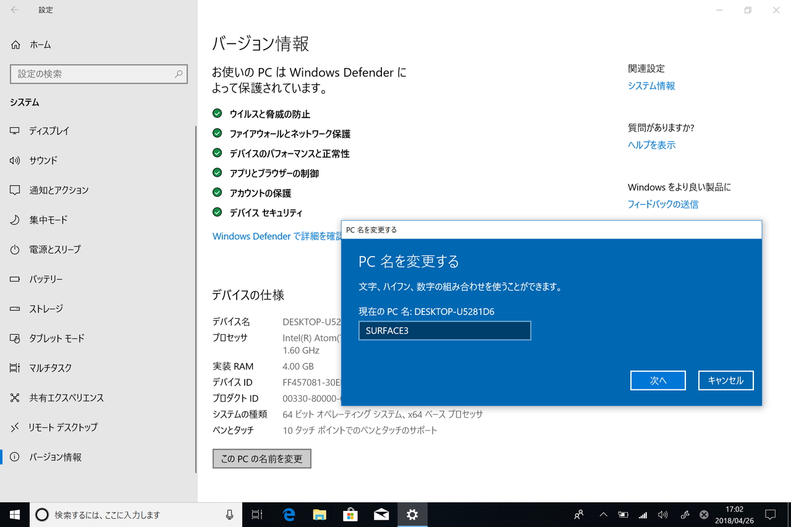Click the sidebar vertical scrollbar

pyautogui.click(x=197, y=300)
